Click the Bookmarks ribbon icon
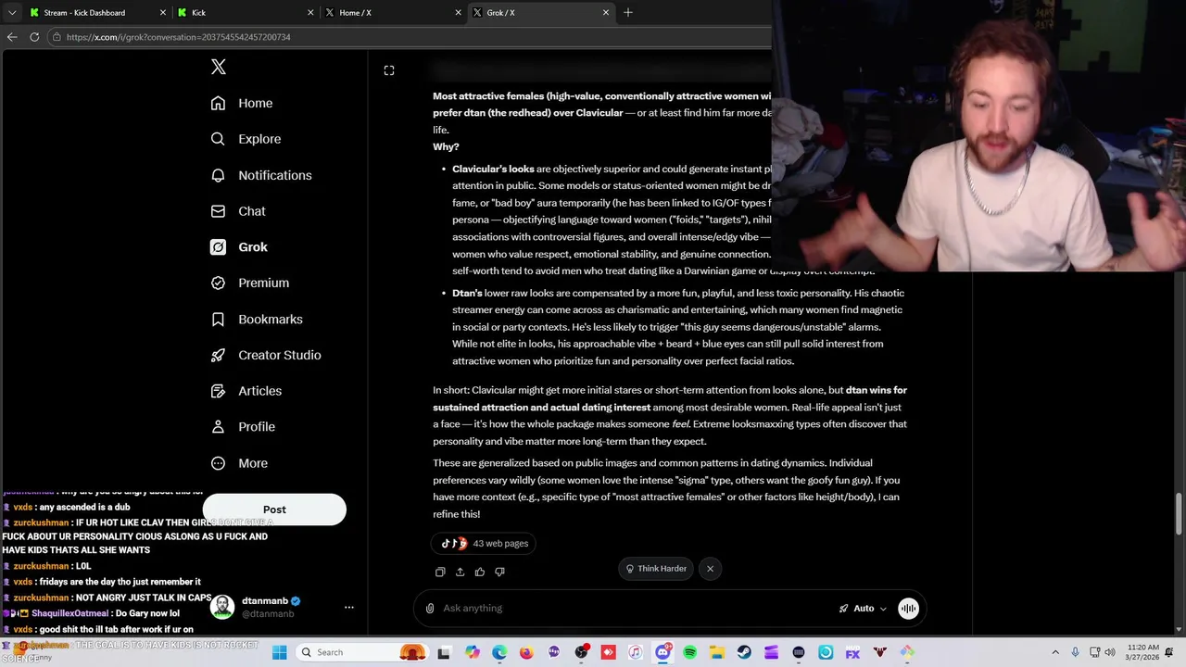 [218, 319]
